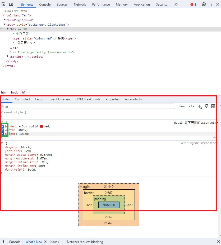Expand collapsed head content ellipsis badge

coord(19,20)
